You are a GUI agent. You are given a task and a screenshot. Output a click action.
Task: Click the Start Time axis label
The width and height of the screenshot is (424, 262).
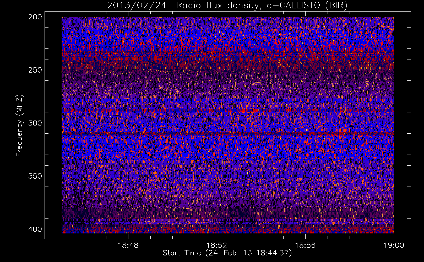[227, 253]
